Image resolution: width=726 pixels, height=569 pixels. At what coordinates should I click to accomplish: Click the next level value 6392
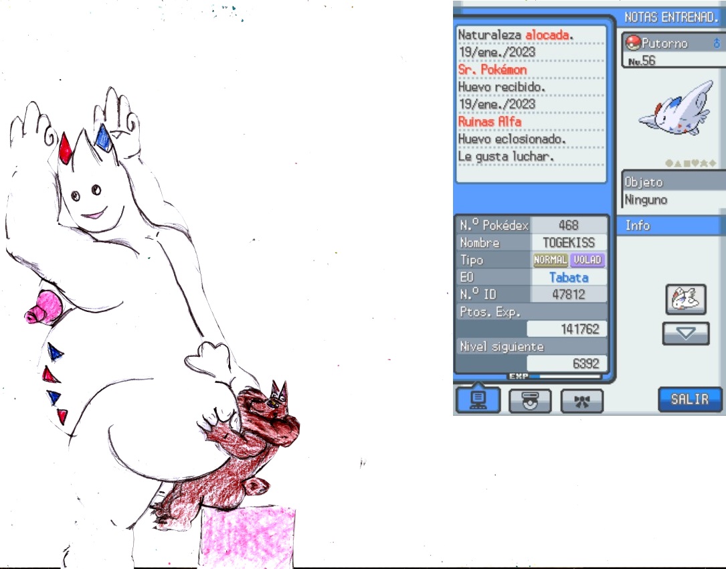coord(585,363)
